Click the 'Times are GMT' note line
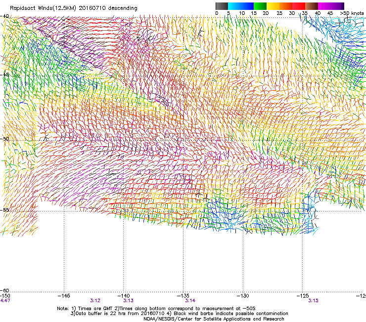Screen dimensions: 366x322 click(x=156, y=309)
